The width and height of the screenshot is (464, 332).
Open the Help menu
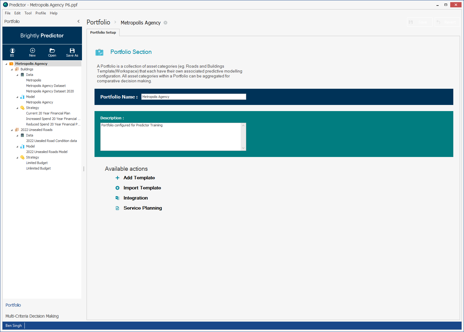pos(54,13)
